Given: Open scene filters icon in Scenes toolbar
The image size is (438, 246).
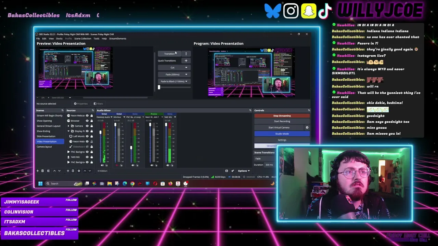Looking at the screenshot, I should click(x=48, y=171).
